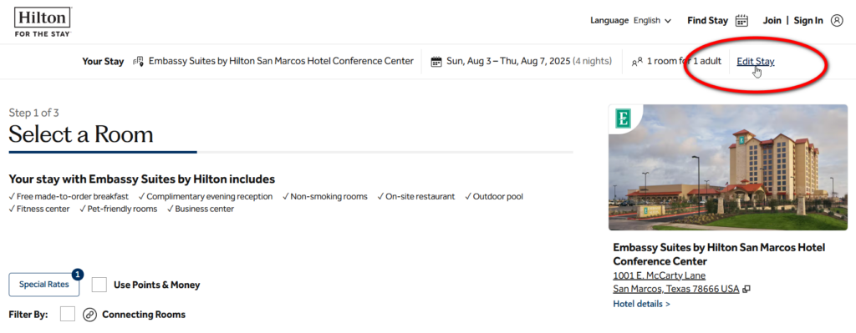Click the hotel building photo
This screenshot has width=856, height=333.
(x=728, y=167)
